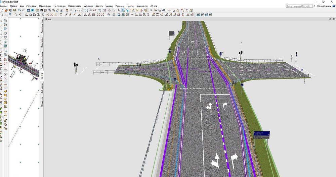Click the last panel-layout icon in second toolbar

click(210, 15)
